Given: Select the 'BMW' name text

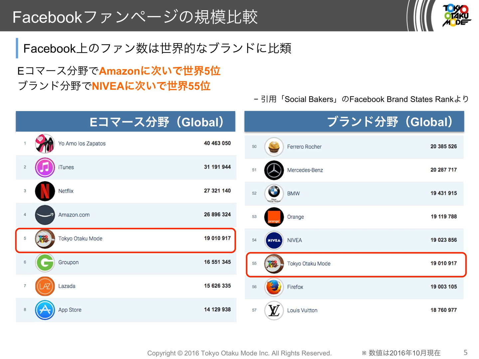Looking at the screenshot, I should pos(293,193).
